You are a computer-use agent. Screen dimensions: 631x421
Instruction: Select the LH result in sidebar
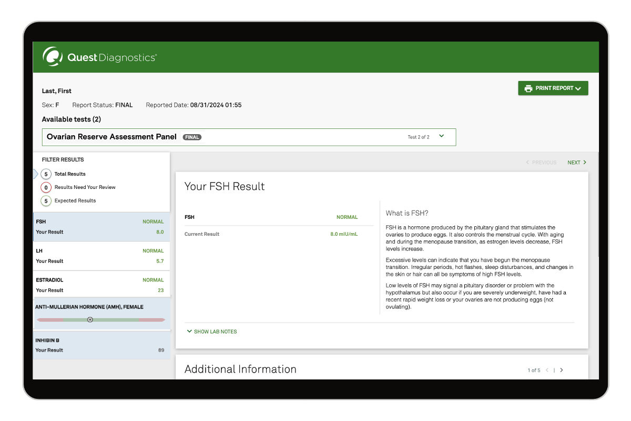point(101,256)
